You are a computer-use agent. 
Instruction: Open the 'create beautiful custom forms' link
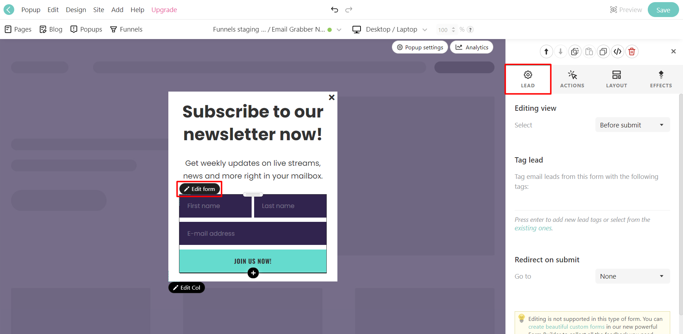click(566, 327)
